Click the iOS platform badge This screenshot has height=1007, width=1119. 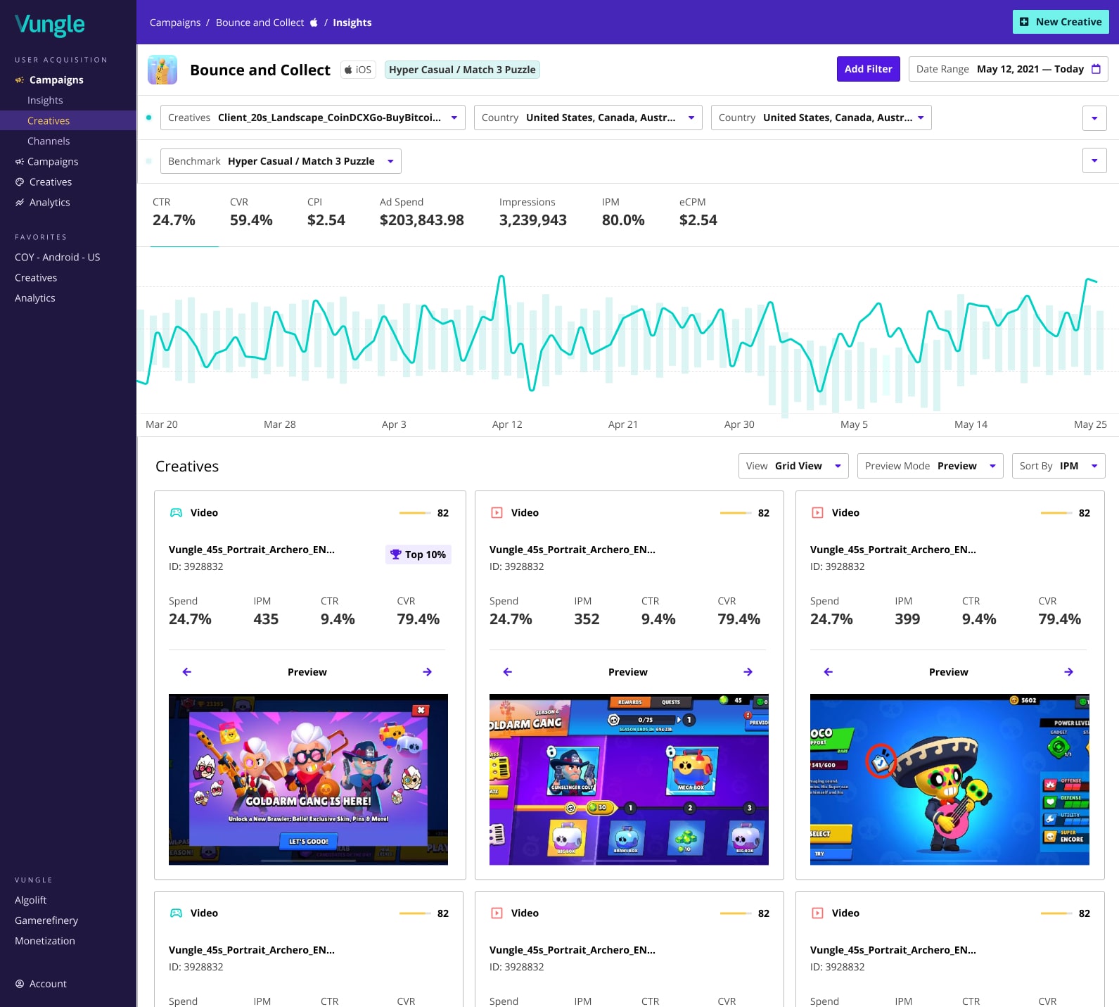(358, 70)
